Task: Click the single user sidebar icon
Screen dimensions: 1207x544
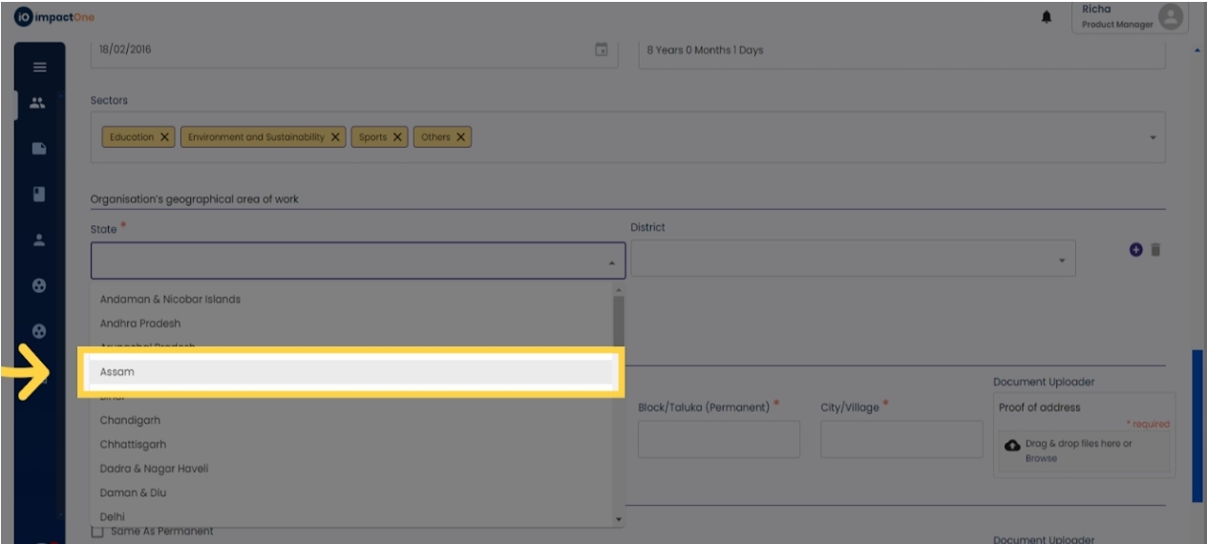Action: tap(39, 241)
